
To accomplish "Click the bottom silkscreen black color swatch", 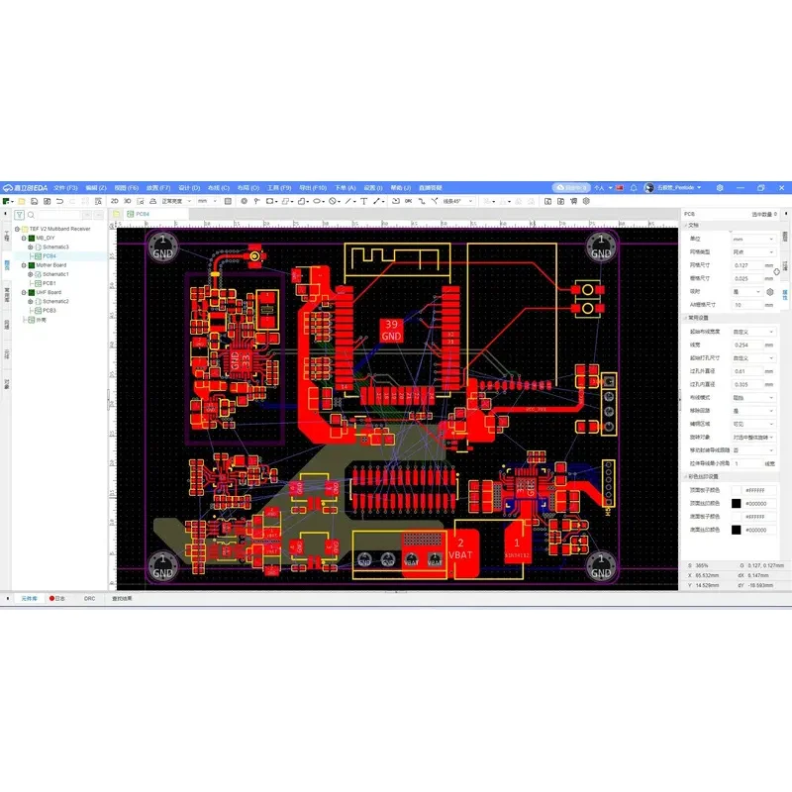I will (x=737, y=530).
